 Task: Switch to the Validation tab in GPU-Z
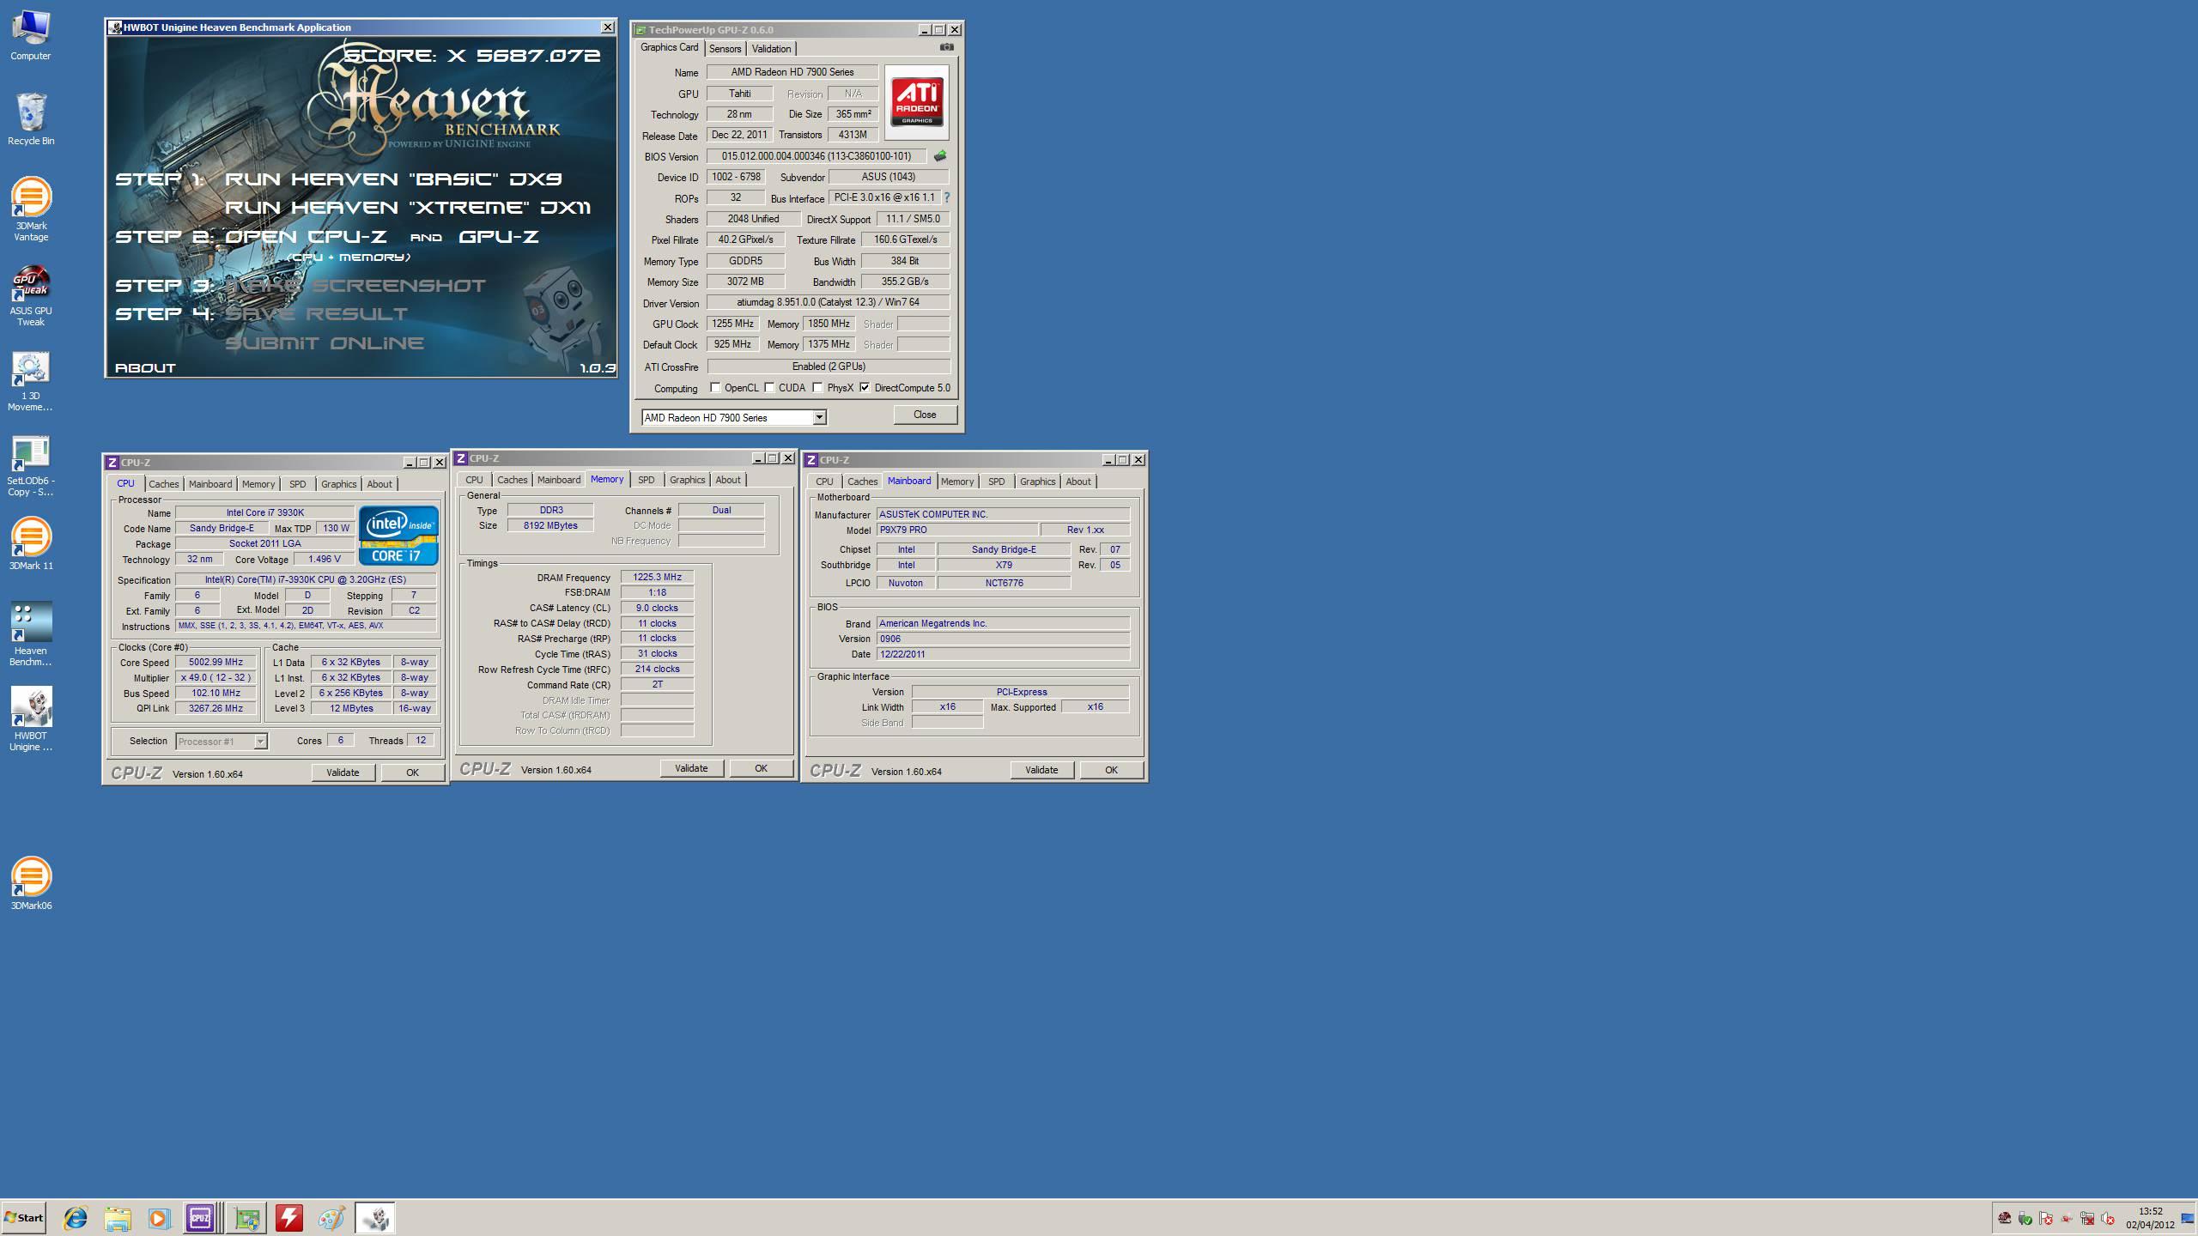click(x=771, y=49)
